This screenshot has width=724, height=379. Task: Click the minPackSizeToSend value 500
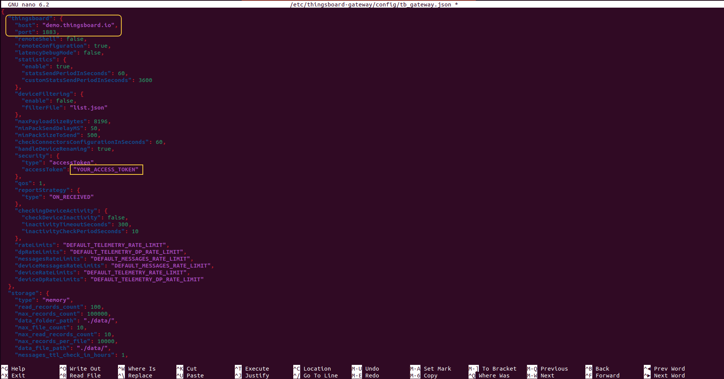[x=92, y=135]
